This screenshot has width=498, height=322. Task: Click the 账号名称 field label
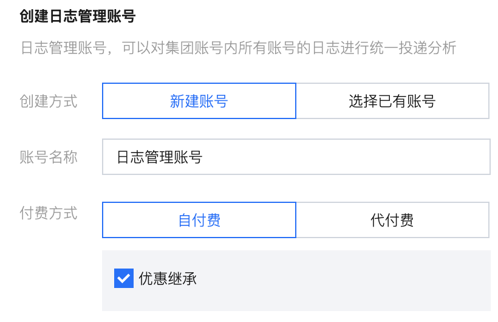coord(49,157)
